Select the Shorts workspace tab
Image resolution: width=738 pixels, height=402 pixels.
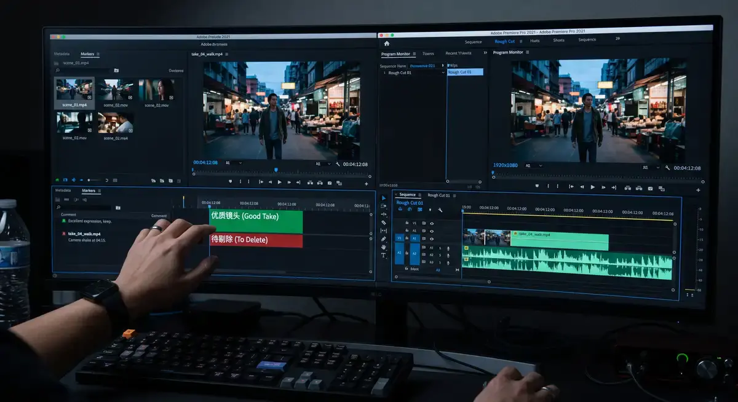[558, 41]
